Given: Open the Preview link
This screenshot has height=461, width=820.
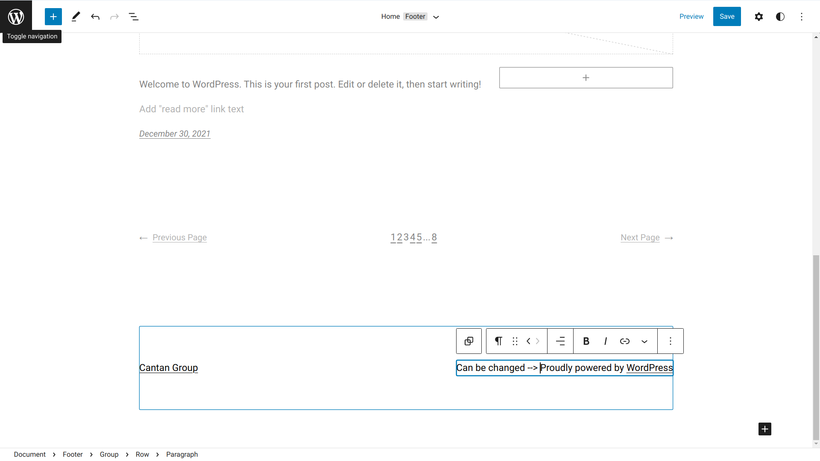Looking at the screenshot, I should (691, 17).
